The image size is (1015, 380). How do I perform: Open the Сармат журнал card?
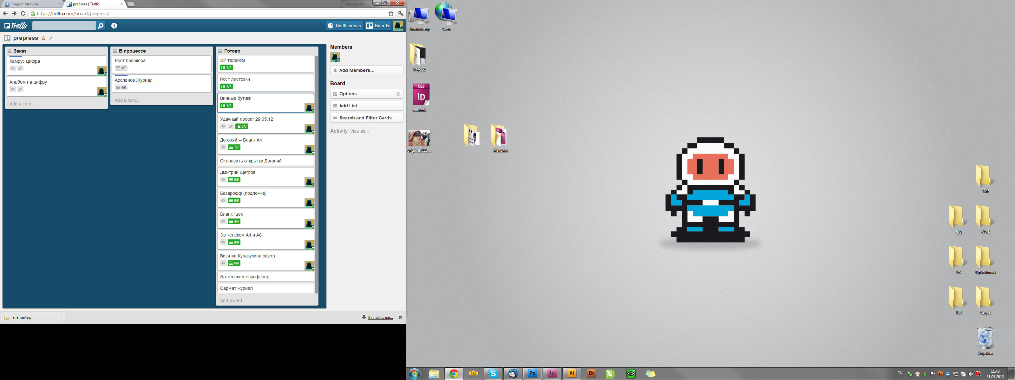pyautogui.click(x=265, y=288)
